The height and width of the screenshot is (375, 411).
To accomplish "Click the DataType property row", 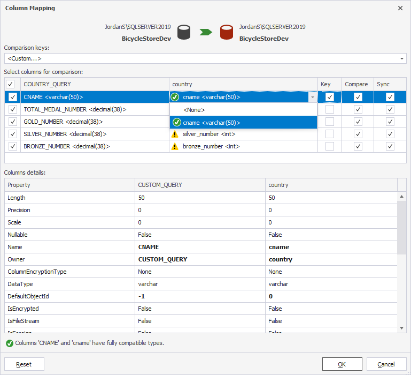I will [201, 284].
